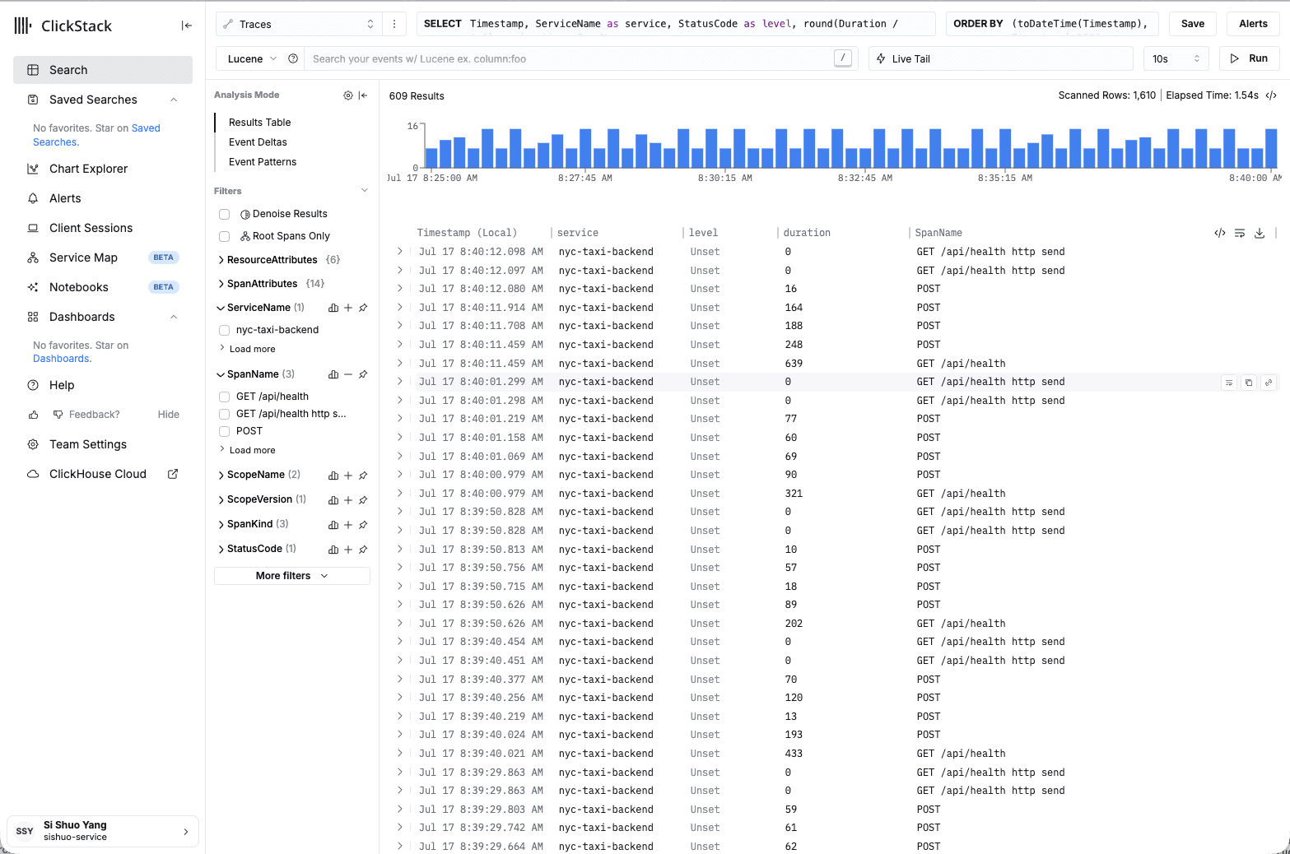Collapse the Saved Searches section

click(x=174, y=100)
